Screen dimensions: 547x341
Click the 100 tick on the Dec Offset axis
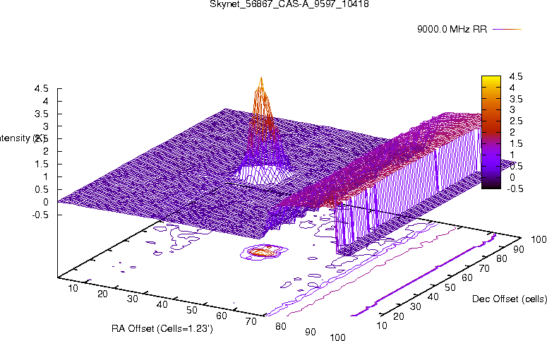pyautogui.click(x=539, y=239)
